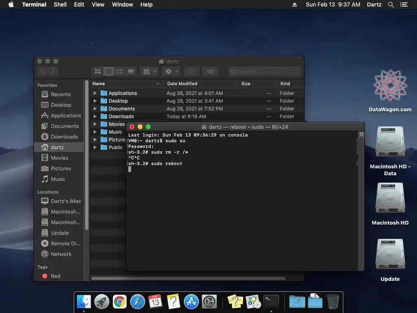Expand the Music folder row
The image size is (417, 313).
click(95, 132)
